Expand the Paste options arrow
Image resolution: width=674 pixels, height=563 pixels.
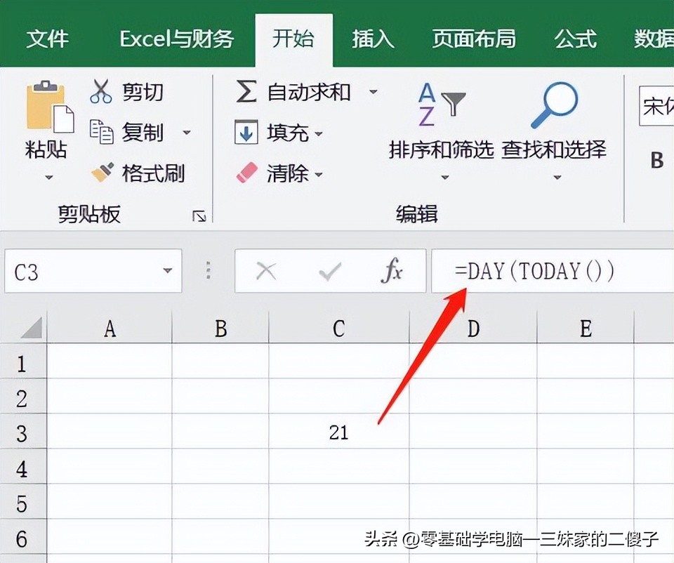point(48,178)
